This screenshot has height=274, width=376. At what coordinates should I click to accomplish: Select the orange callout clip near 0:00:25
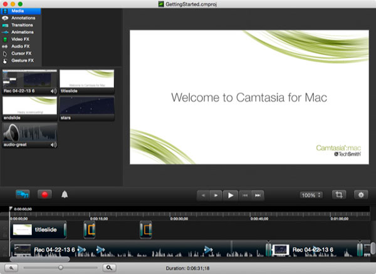146,230
